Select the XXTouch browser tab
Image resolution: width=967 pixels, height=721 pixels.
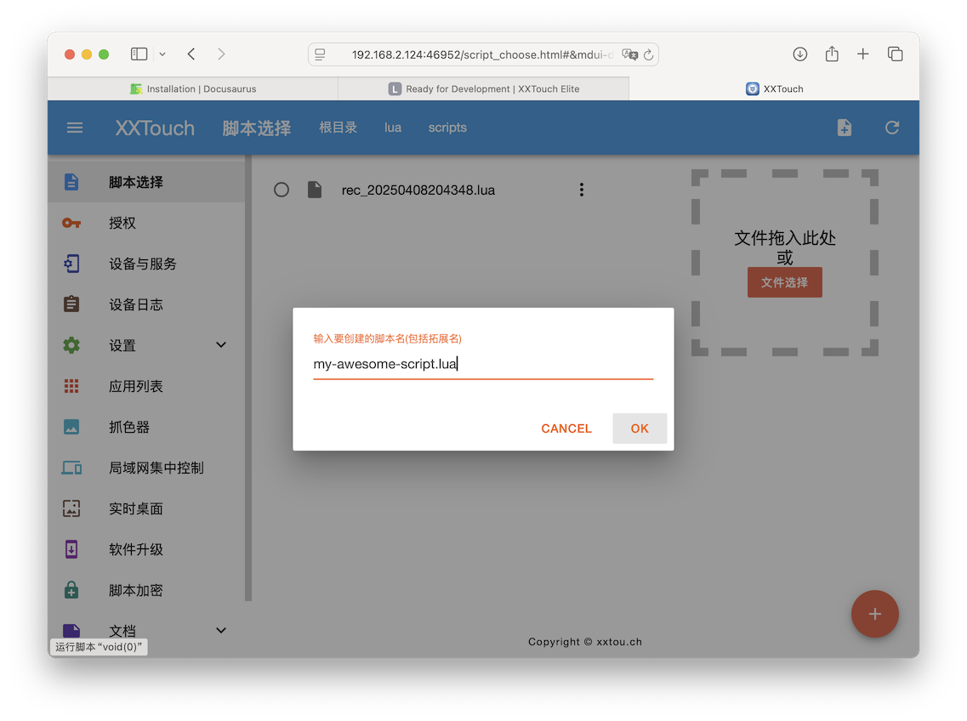[775, 88]
